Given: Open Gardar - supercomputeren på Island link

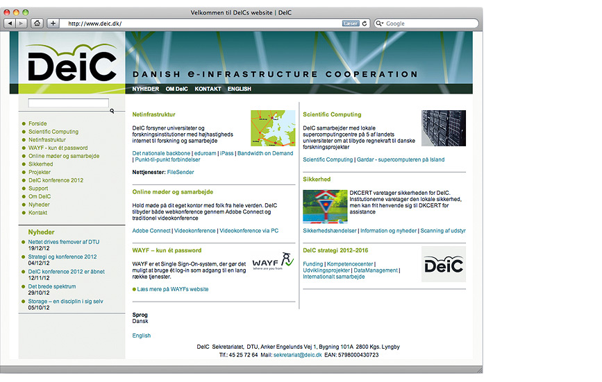Looking at the screenshot, I should pos(401,159).
